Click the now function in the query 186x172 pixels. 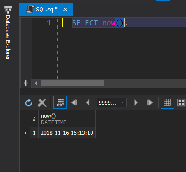click(x=109, y=23)
